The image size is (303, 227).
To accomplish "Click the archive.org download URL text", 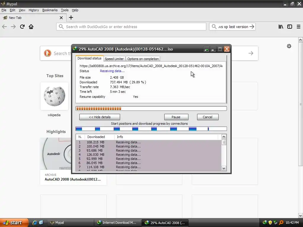I will point(151,66).
